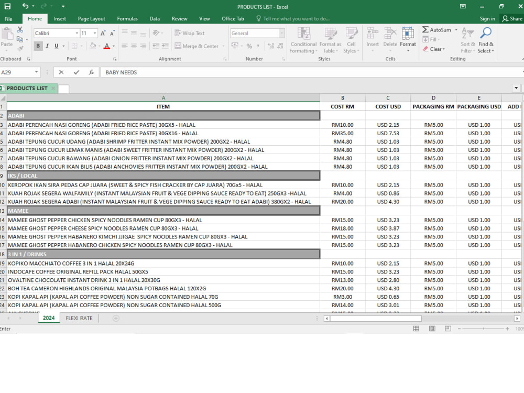Screen dimensions: 524x393
Task: Click the Cell Styles button
Action: tap(351, 40)
